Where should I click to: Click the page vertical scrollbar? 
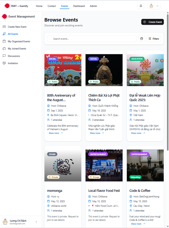click(167, 80)
